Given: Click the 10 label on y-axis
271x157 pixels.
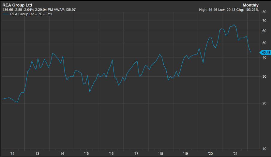Looking at the screenshot, I should [264, 149].
